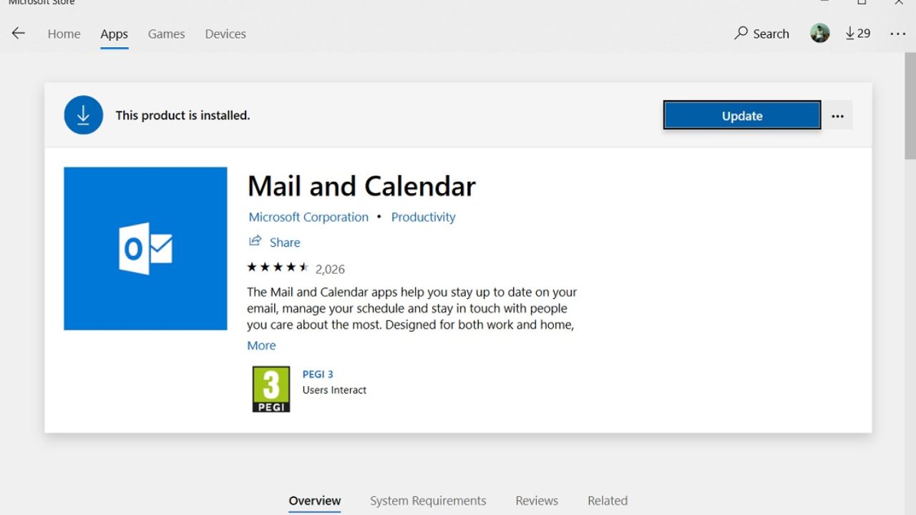Open downloads and updates queue

[x=857, y=34]
